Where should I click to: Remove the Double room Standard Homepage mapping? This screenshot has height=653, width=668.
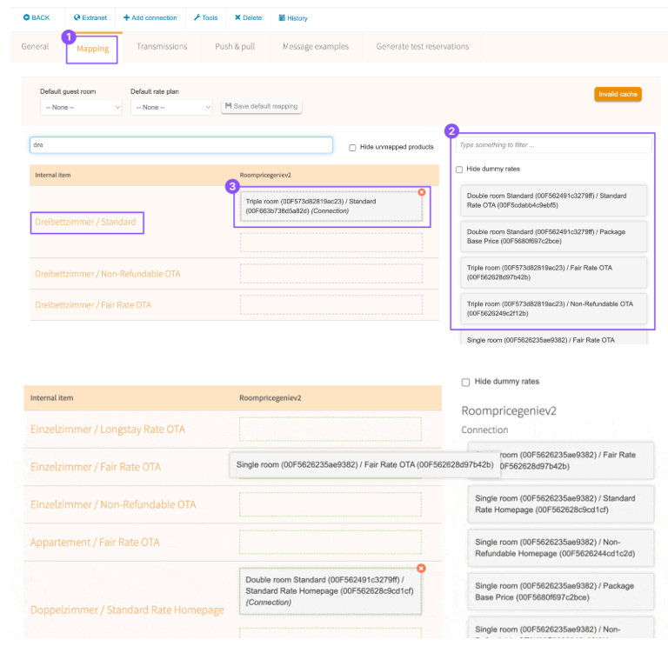coord(421,569)
